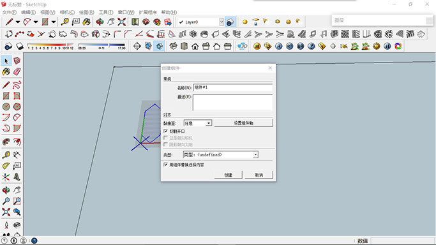Open the File menu
The width and height of the screenshot is (436, 245).
pyautogui.click(x=9, y=12)
